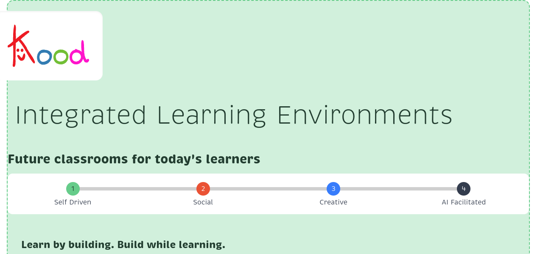Click the green step 1 circle

coord(73,189)
